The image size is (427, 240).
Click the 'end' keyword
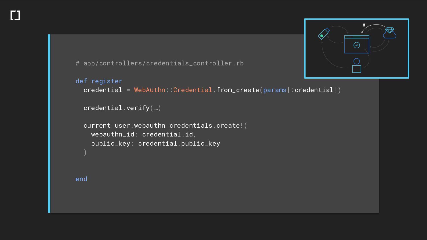(x=81, y=179)
